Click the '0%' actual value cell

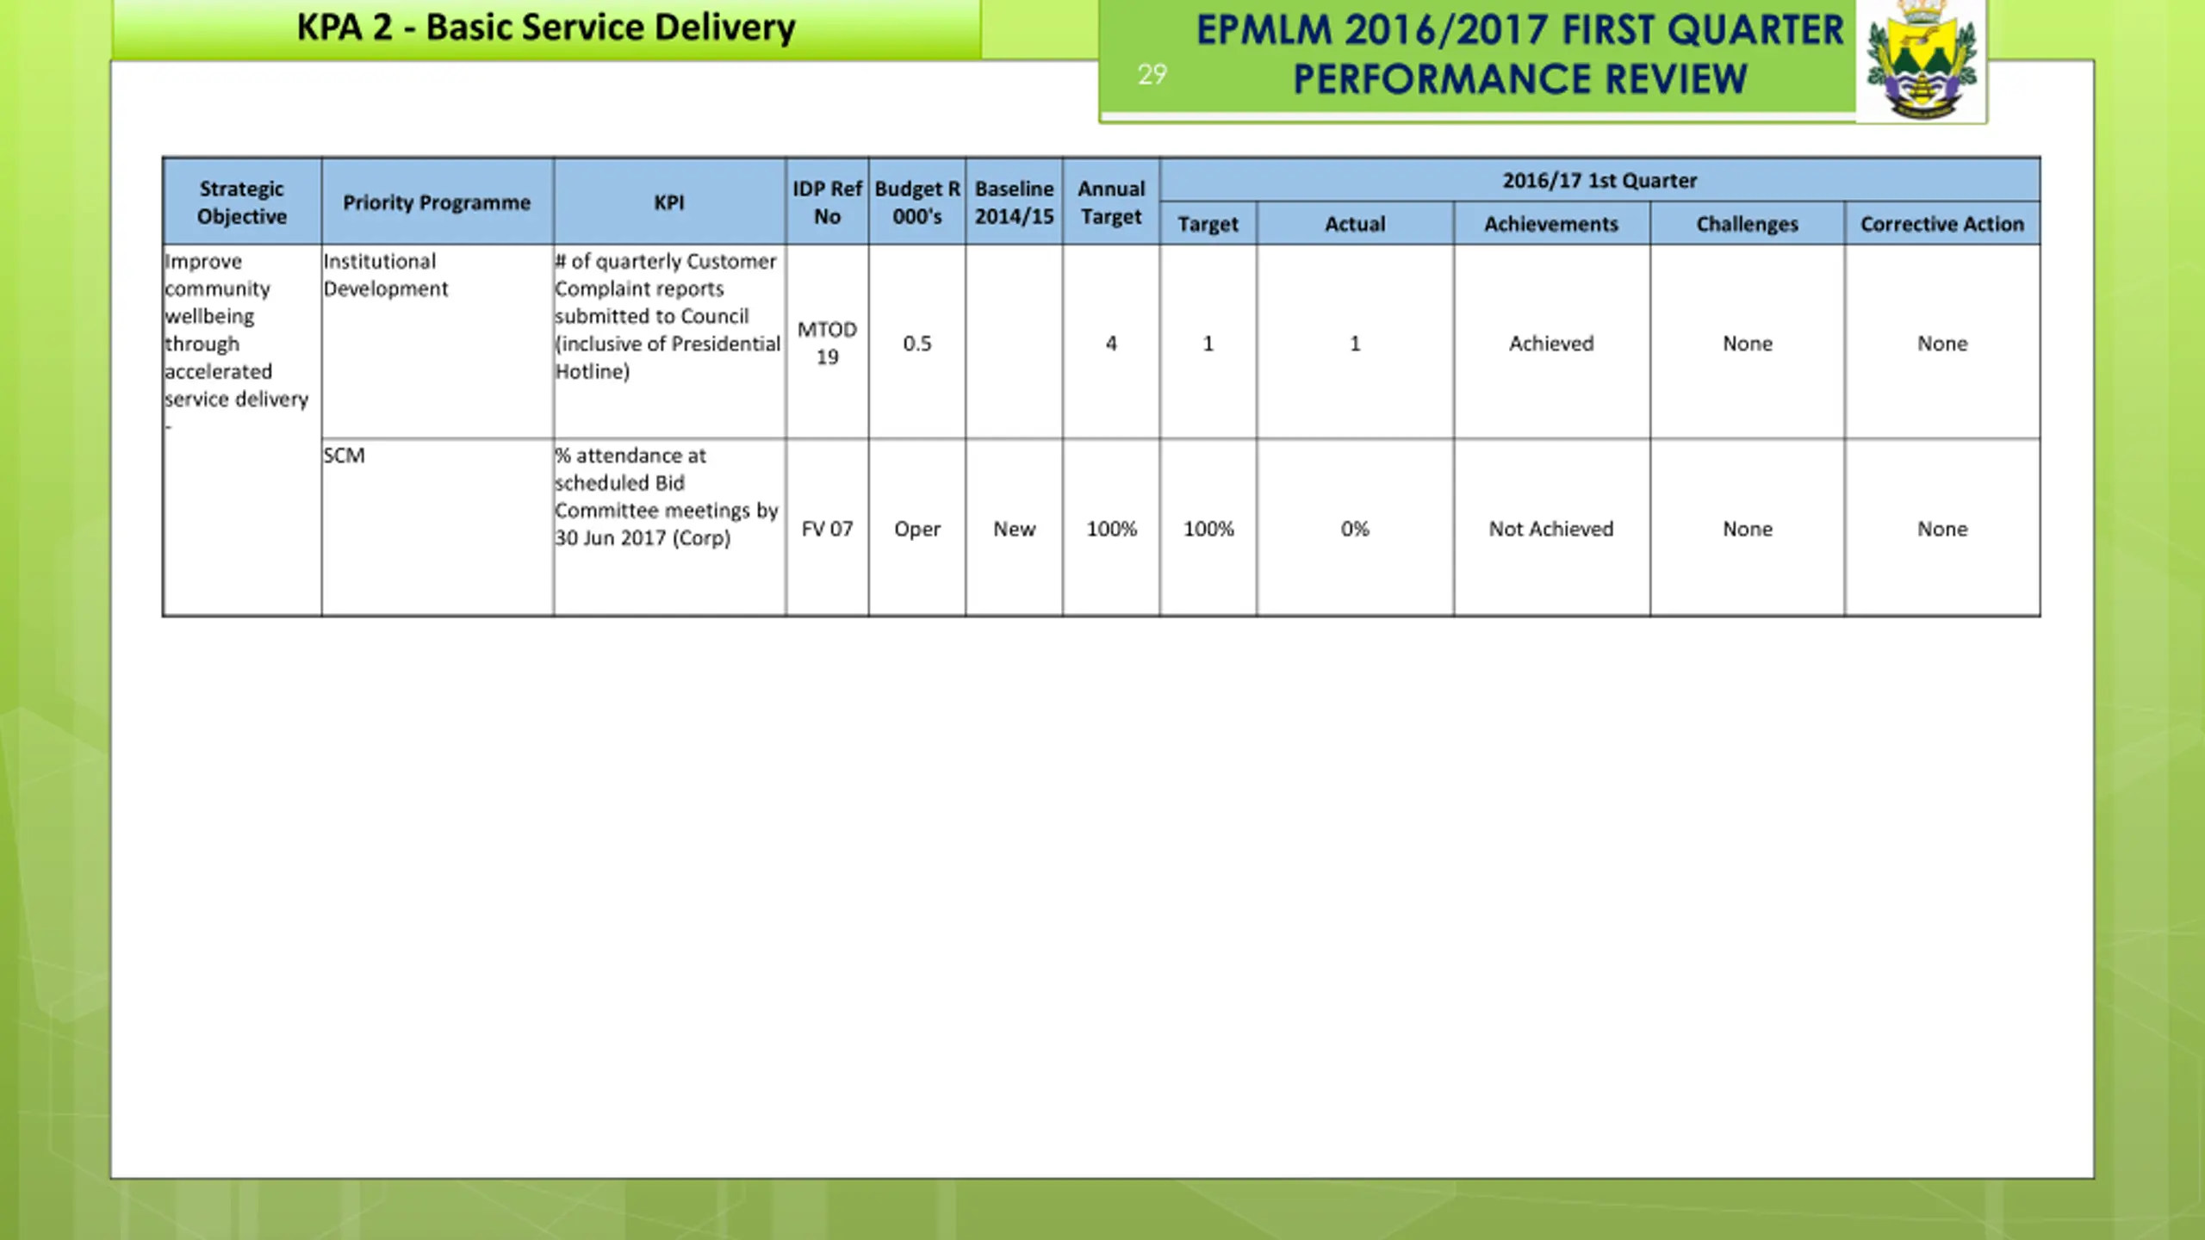pos(1355,529)
